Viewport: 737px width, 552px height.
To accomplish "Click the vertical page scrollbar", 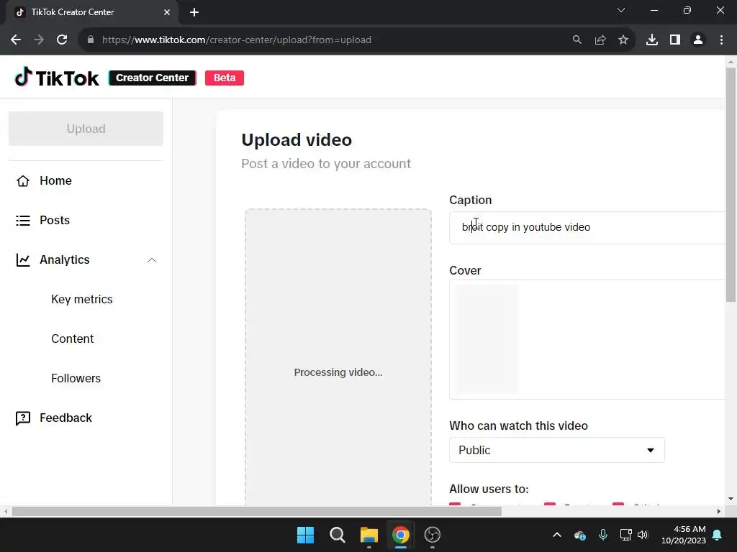I will pos(731,185).
